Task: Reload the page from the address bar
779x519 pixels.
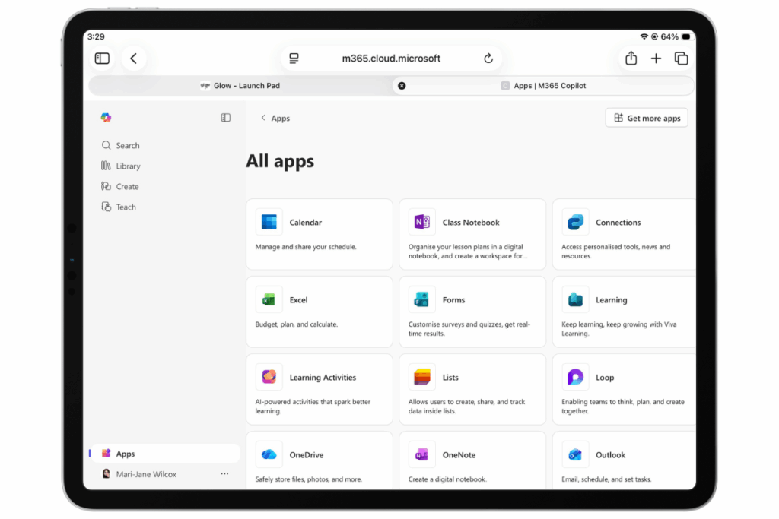Action: [x=488, y=59]
